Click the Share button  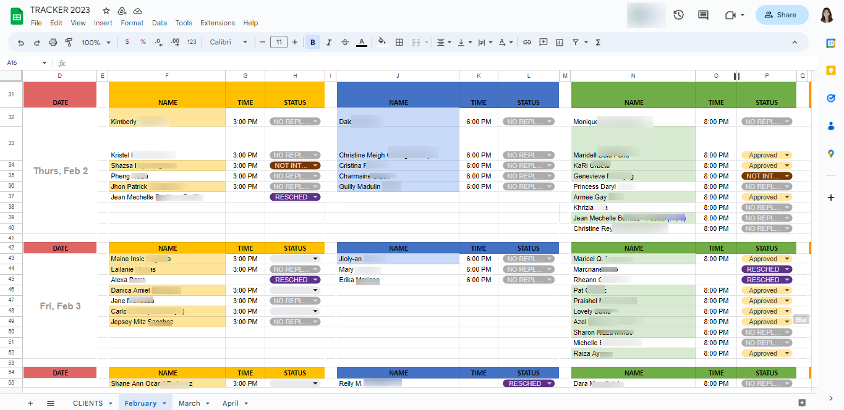point(782,15)
